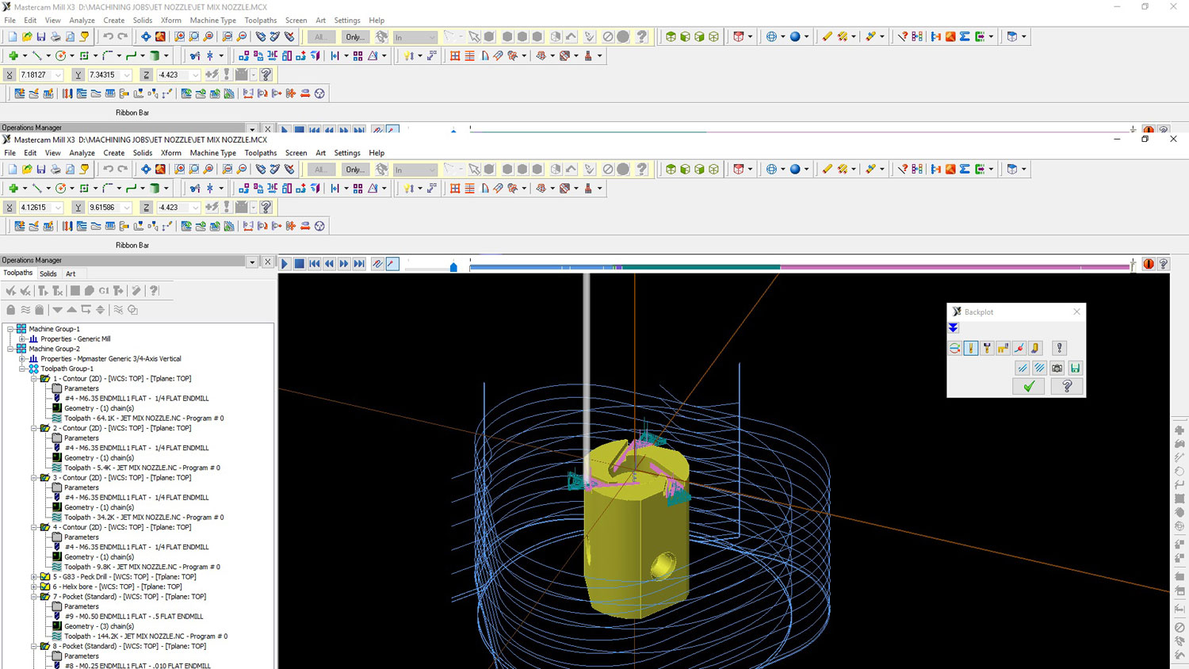Click Print icon in back window toolbar
Viewport: 1189px width, 669px height.
click(x=55, y=36)
